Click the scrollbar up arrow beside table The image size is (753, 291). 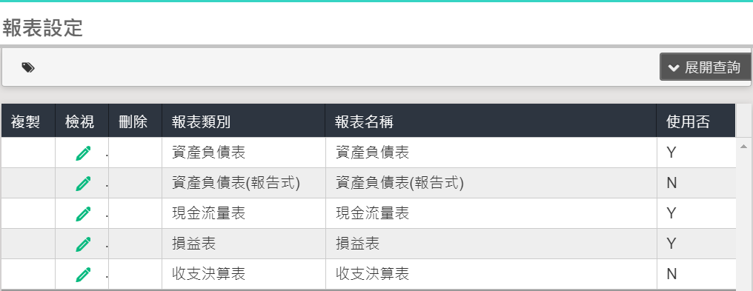tap(744, 146)
